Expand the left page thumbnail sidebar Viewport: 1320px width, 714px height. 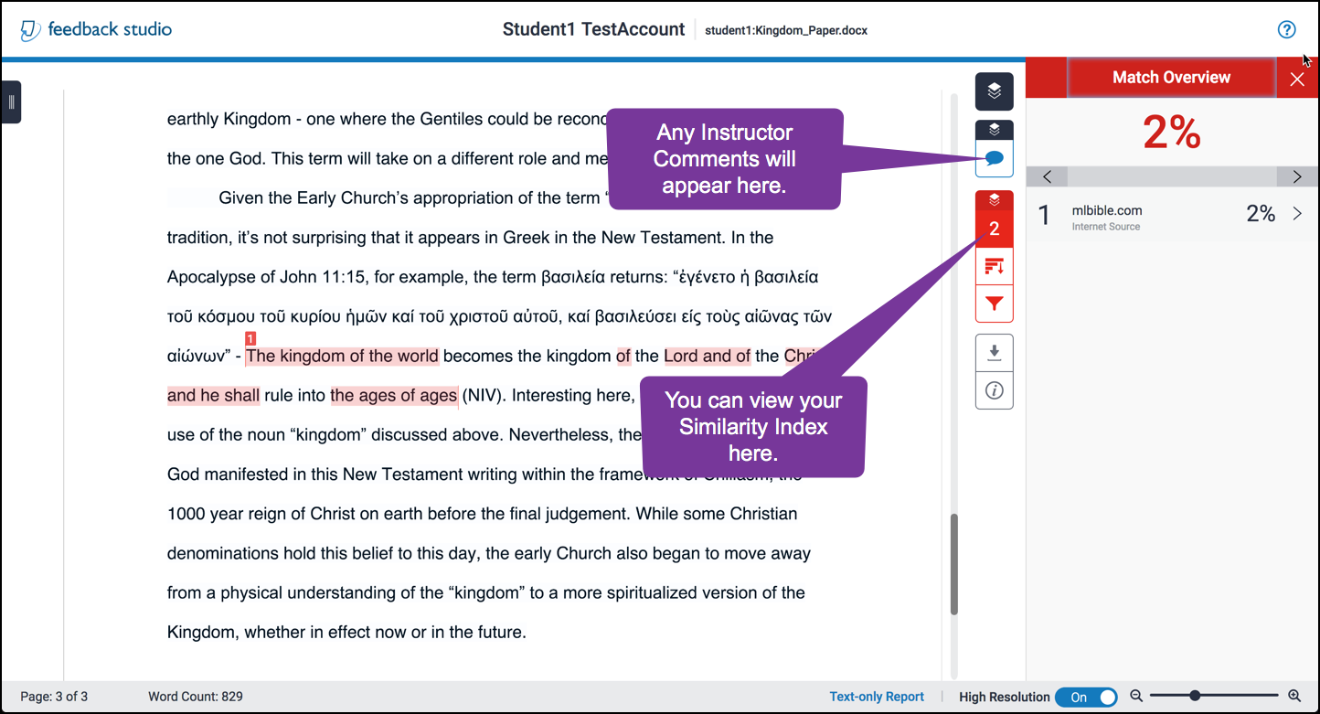[12, 101]
